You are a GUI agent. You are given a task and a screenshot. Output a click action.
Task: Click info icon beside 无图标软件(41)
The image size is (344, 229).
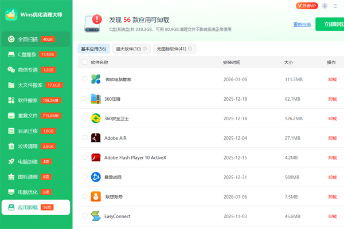[190, 49]
